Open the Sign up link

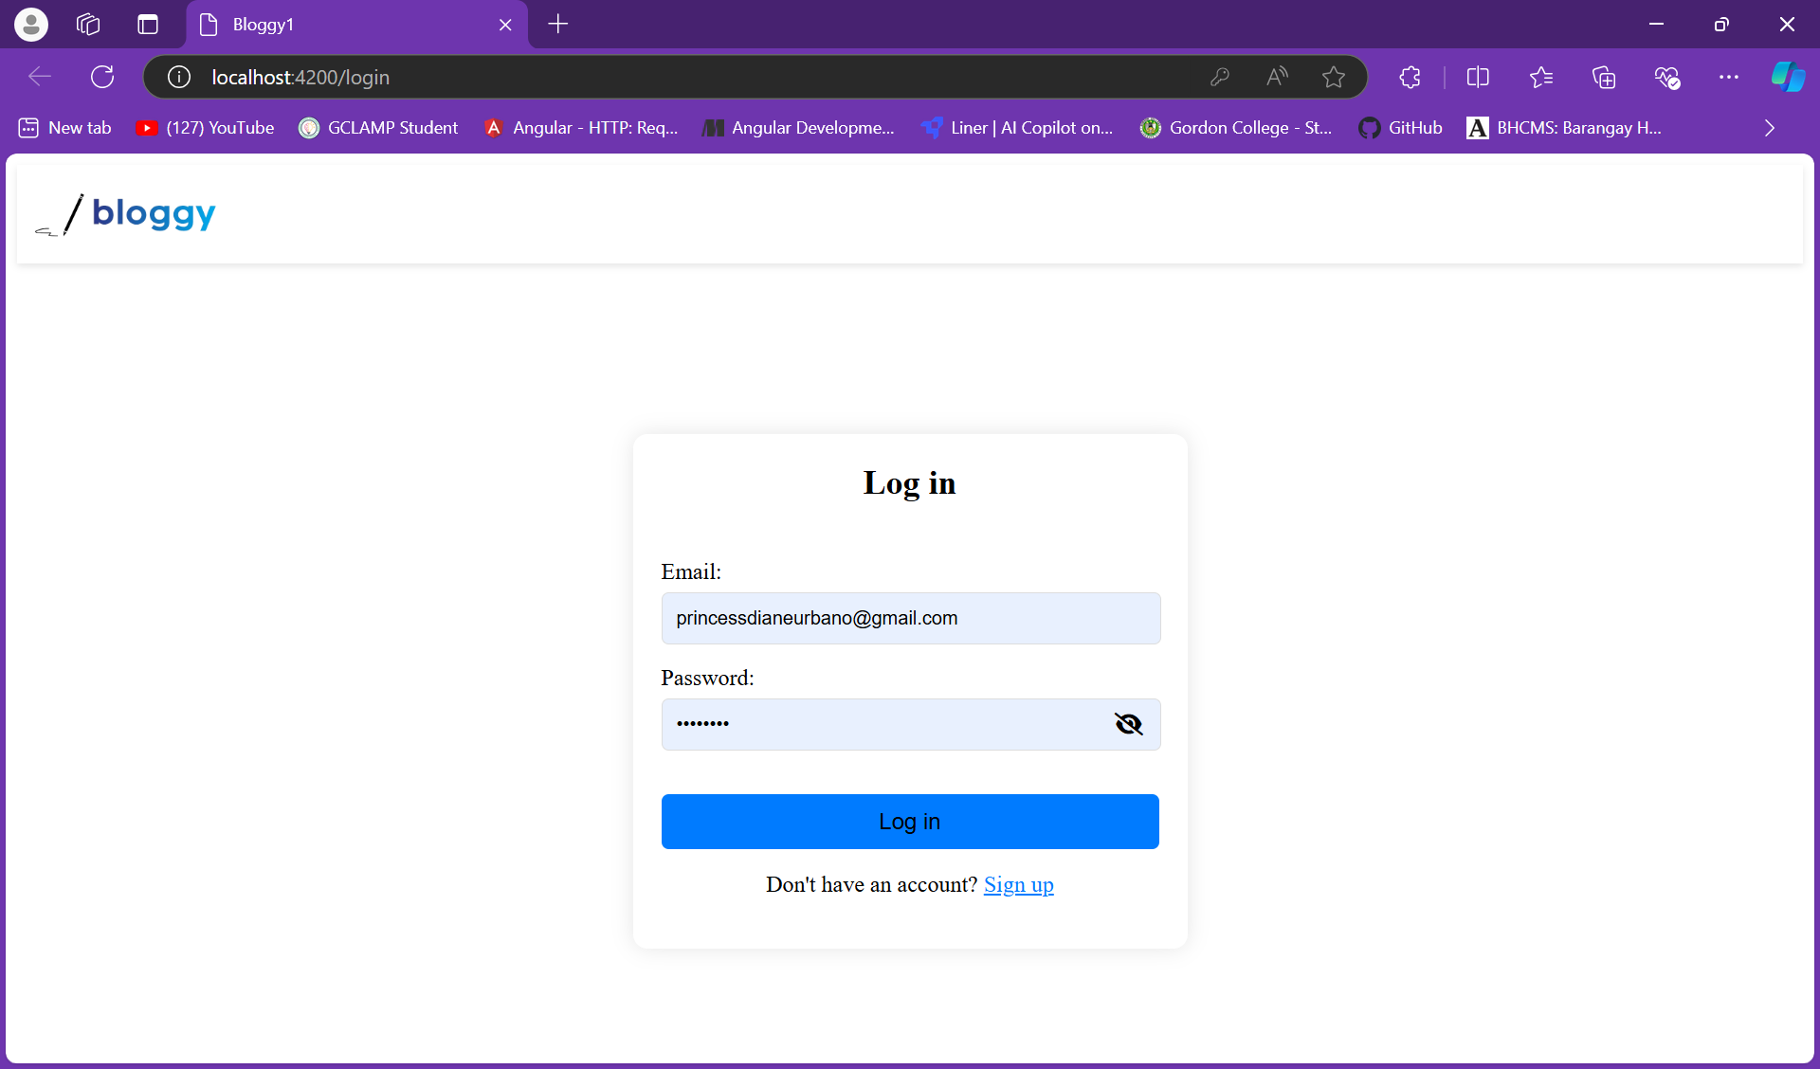click(1018, 885)
